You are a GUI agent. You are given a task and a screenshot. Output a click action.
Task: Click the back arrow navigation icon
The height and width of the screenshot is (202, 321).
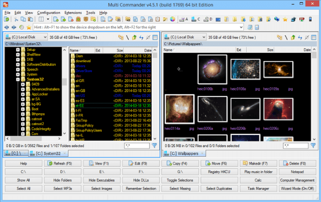click(7, 27)
